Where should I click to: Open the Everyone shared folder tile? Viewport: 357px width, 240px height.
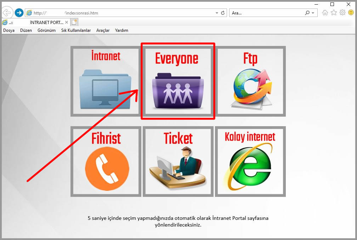178,81
